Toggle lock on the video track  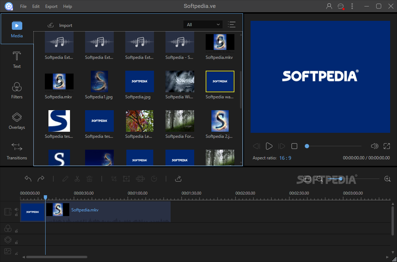17,215
